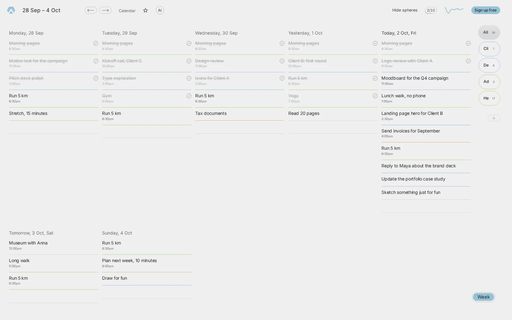The height and width of the screenshot is (320, 512).
Task: Open the Calendar view label
Action: (127, 11)
